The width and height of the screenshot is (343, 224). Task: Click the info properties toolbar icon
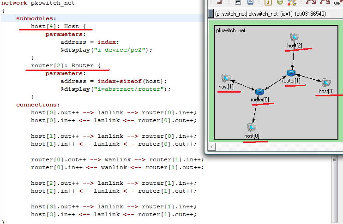[268, 2]
